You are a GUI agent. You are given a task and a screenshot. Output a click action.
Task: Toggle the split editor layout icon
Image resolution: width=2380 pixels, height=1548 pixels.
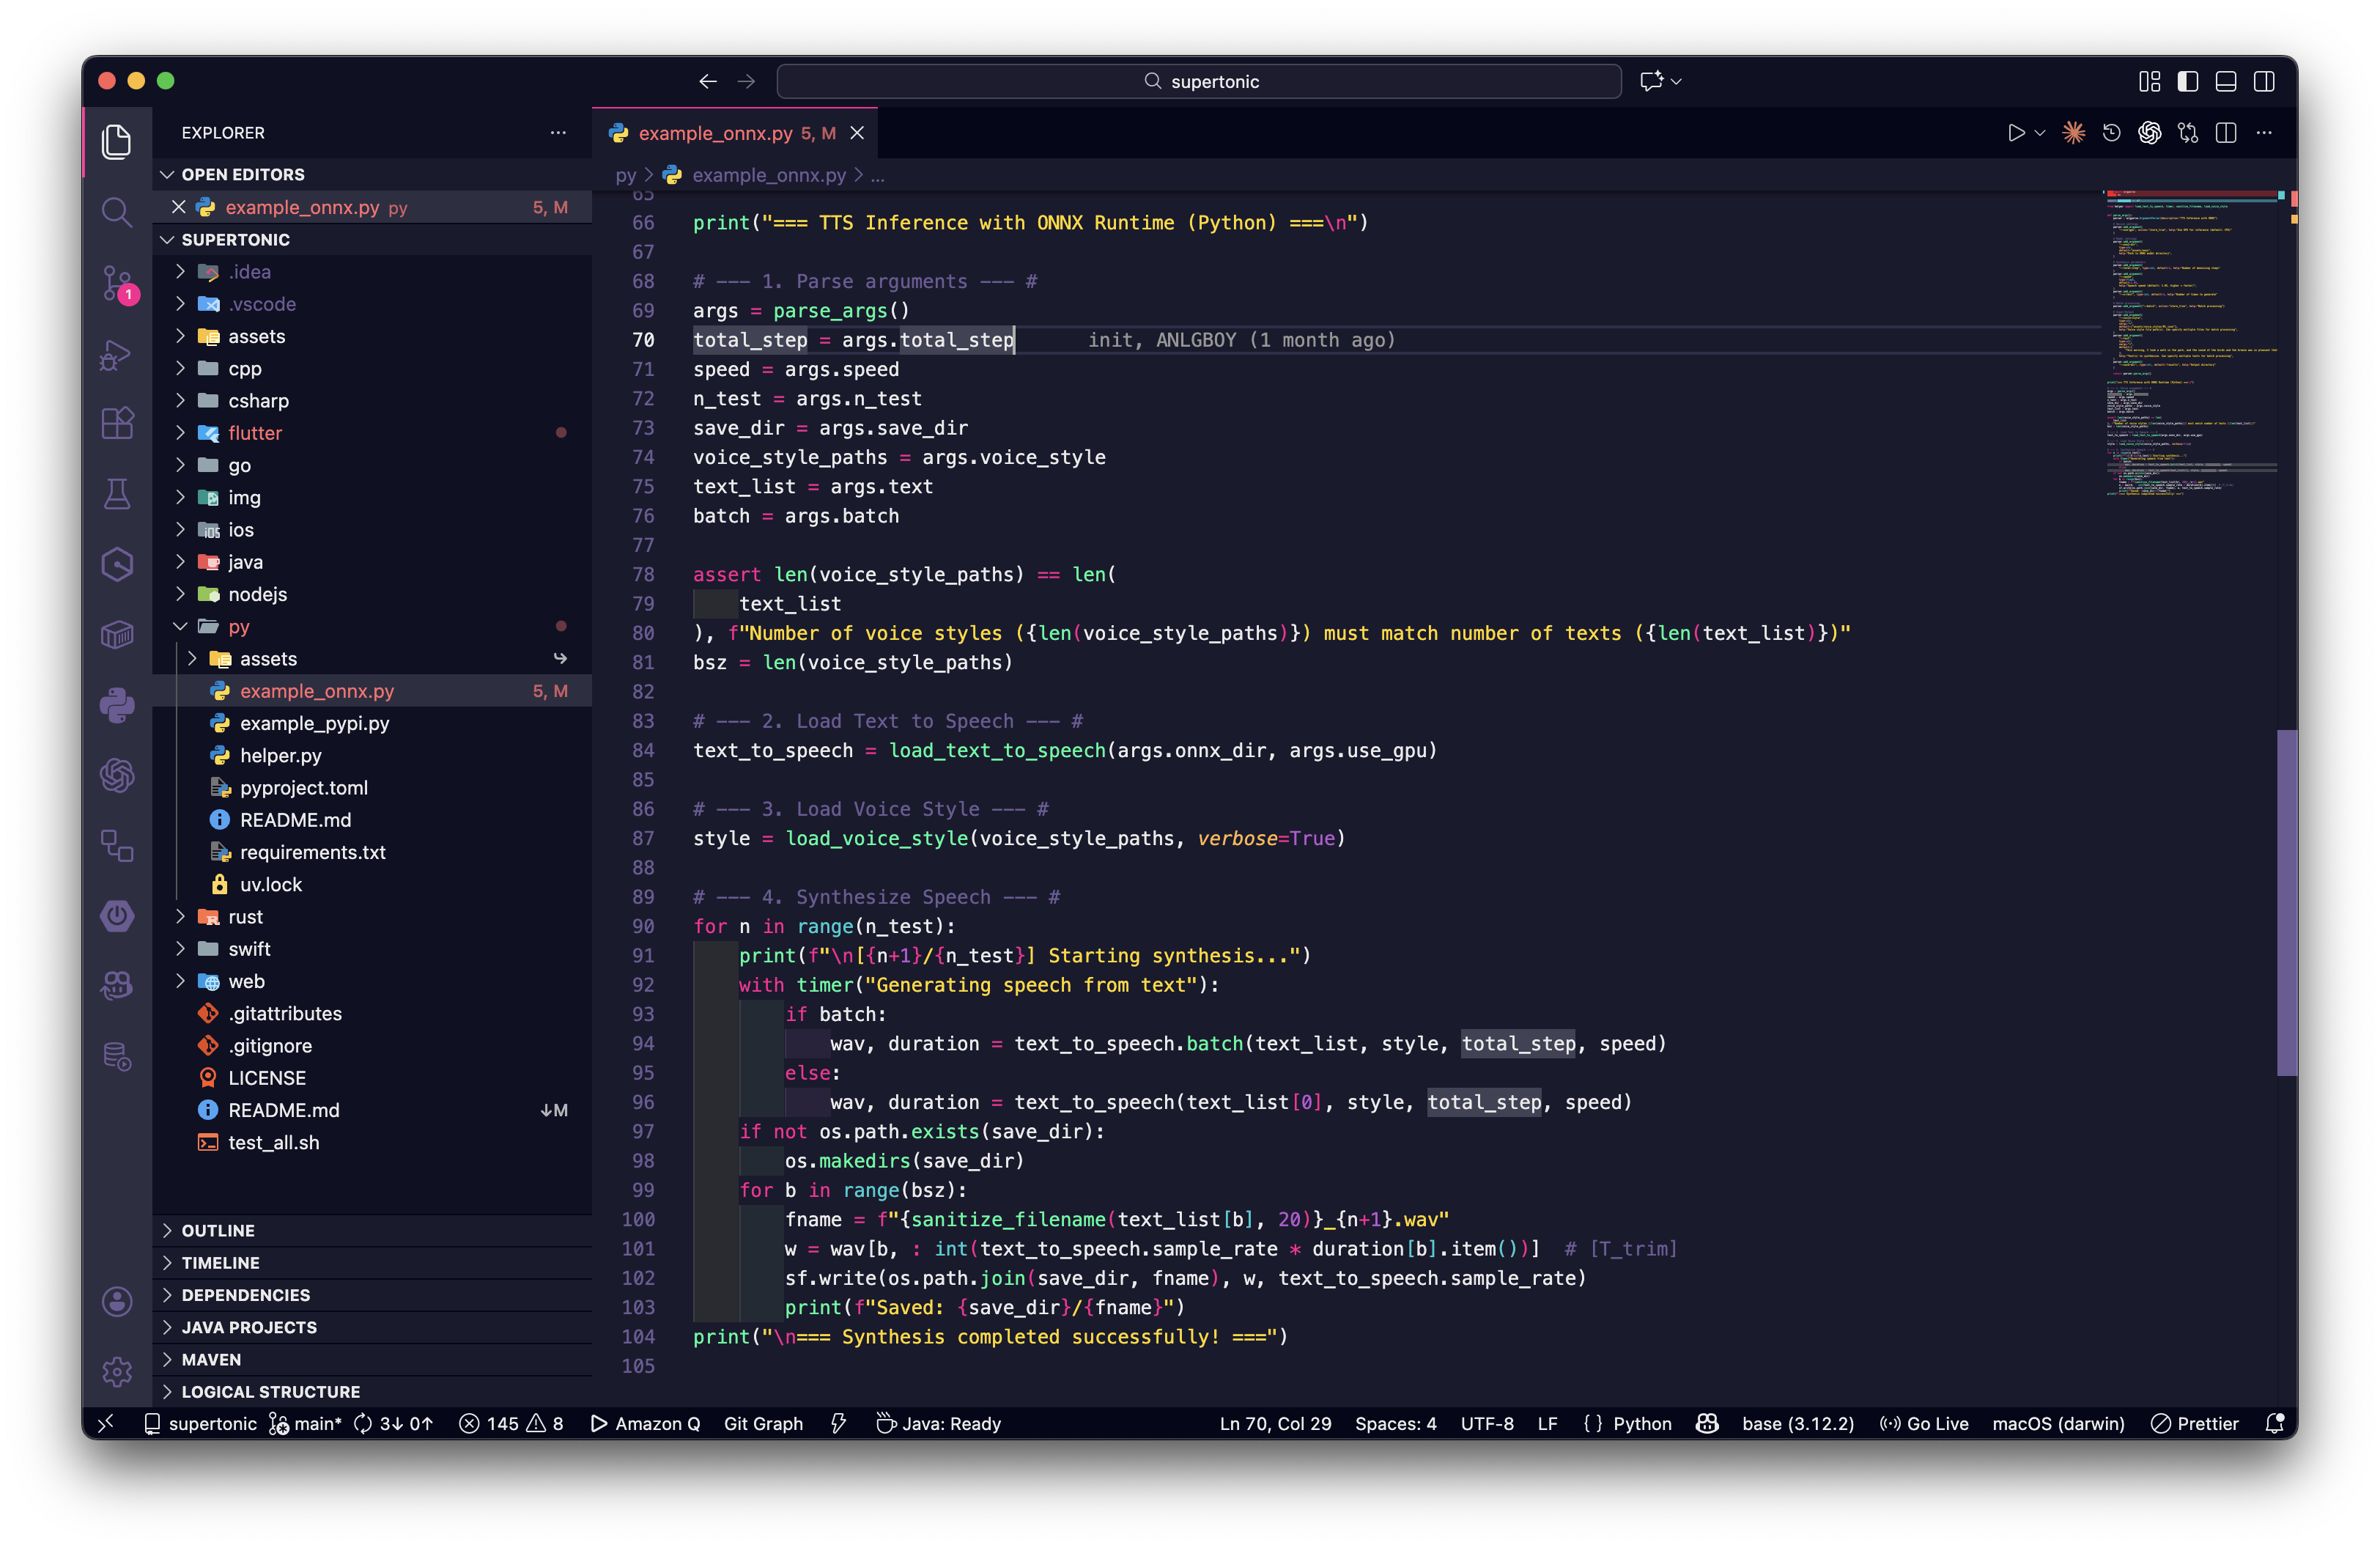[x=2227, y=132]
